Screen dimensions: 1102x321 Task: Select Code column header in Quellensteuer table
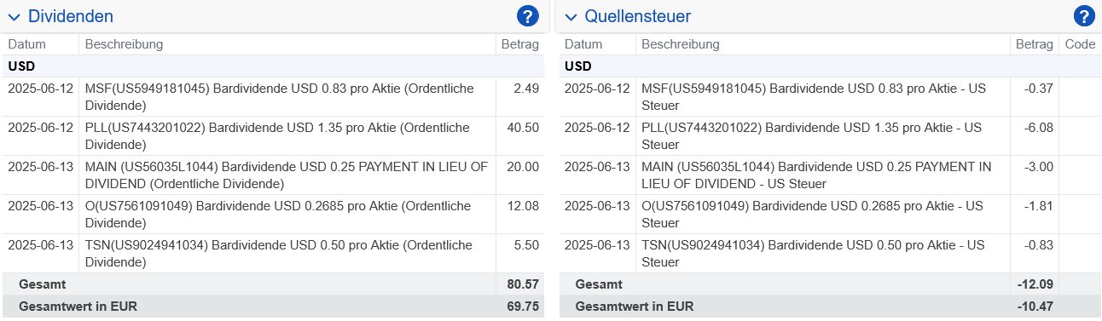click(x=1080, y=44)
